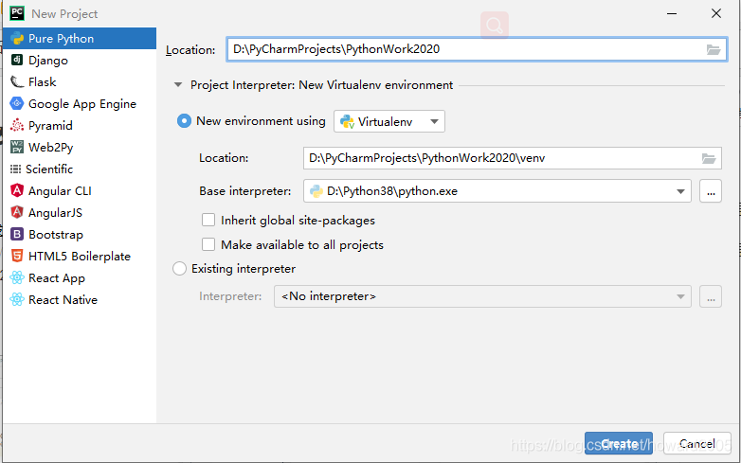The height and width of the screenshot is (463, 741).
Task: Click the AngularJS shield icon
Action: 17,212
